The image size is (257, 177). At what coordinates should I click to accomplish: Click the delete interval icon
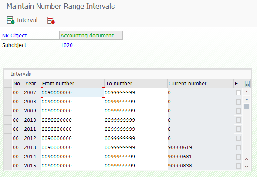(x=51, y=20)
